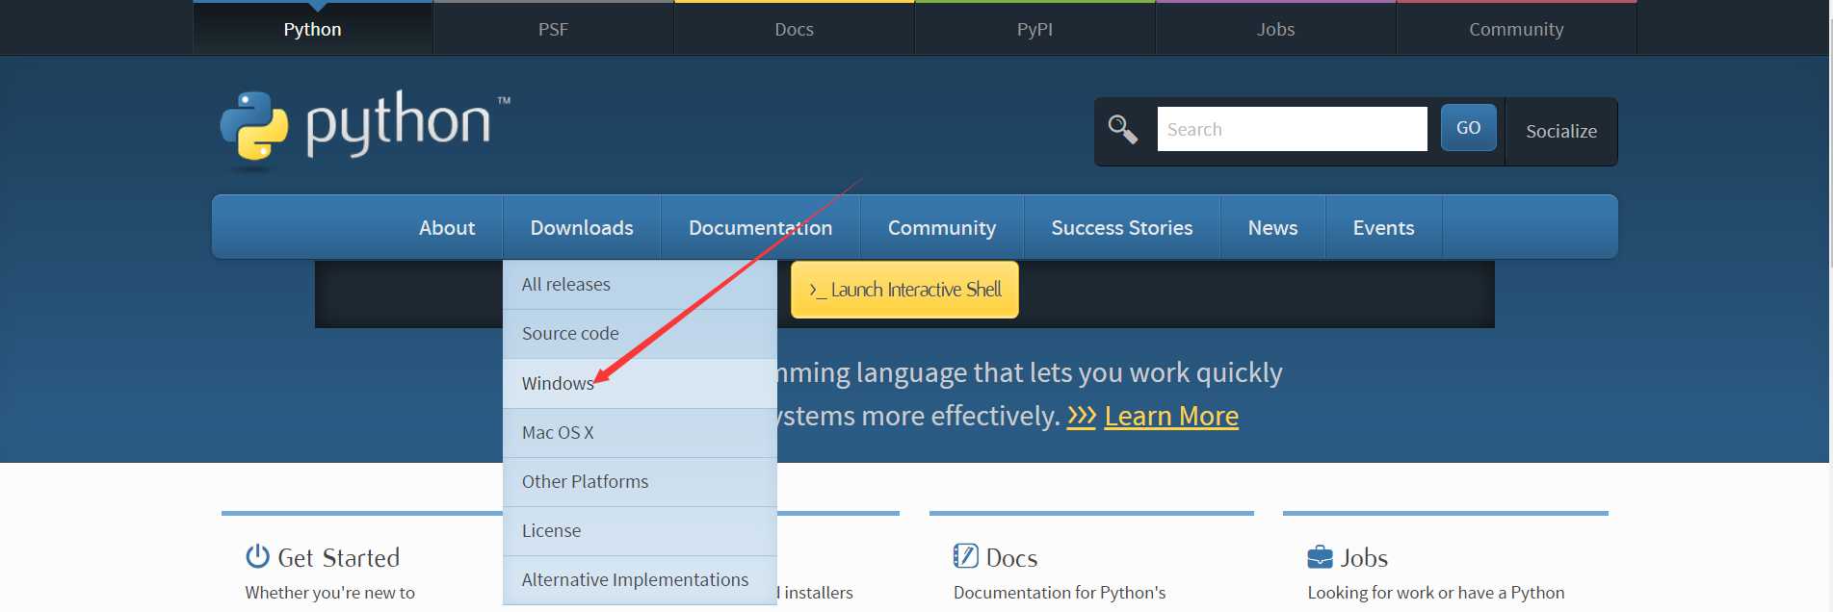The image size is (1833, 612).
Task: Open the Python top tab
Action: tap(313, 29)
